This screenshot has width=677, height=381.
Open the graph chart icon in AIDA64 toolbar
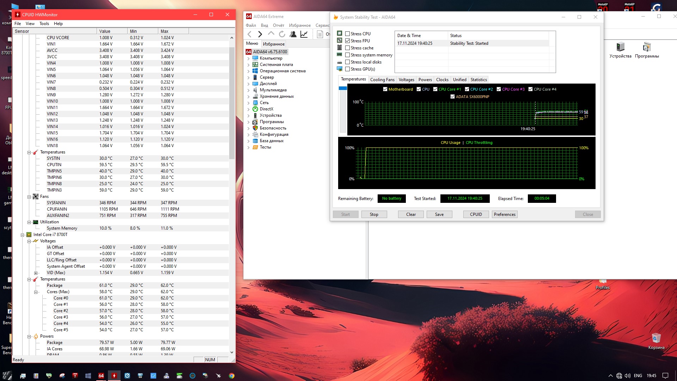[304, 34]
